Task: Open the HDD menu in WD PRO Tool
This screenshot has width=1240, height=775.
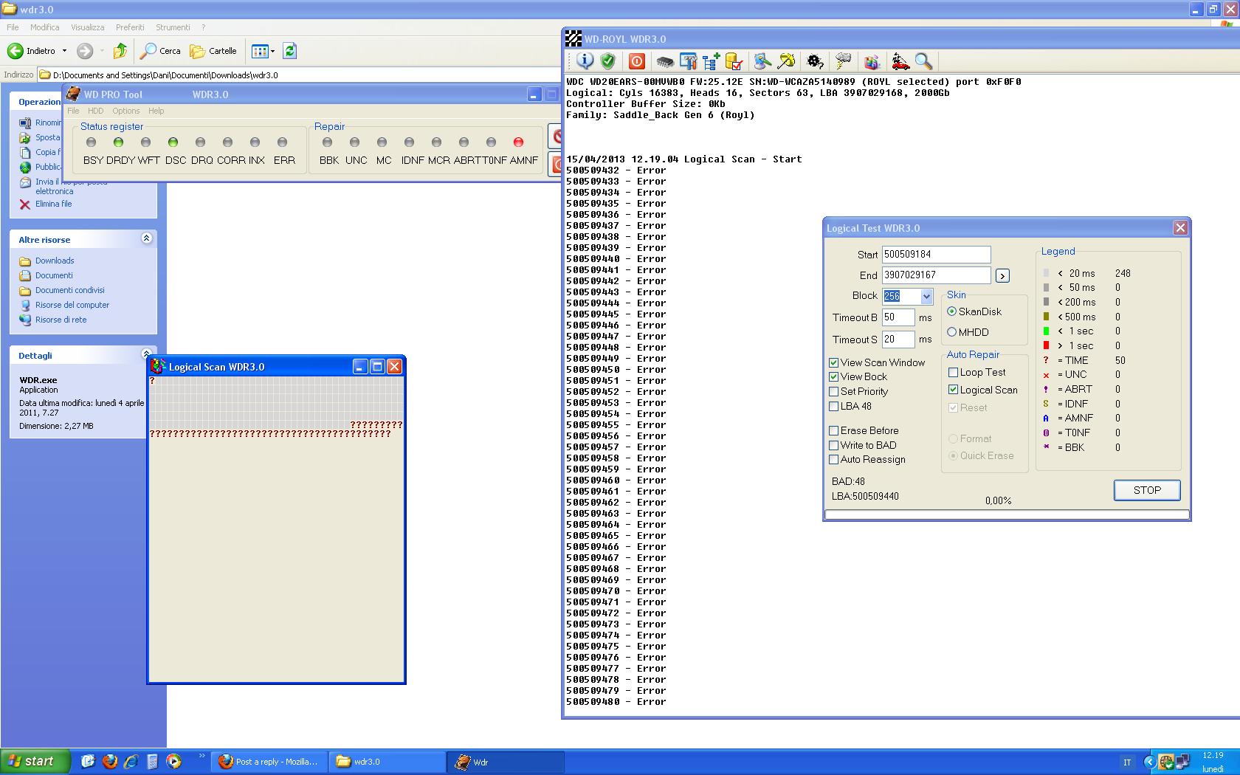Action: pos(96,111)
